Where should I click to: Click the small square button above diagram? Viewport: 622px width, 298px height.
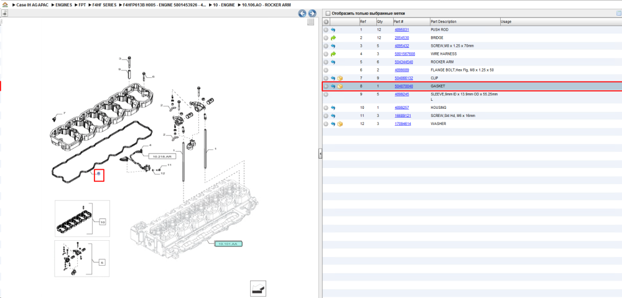[310, 22]
